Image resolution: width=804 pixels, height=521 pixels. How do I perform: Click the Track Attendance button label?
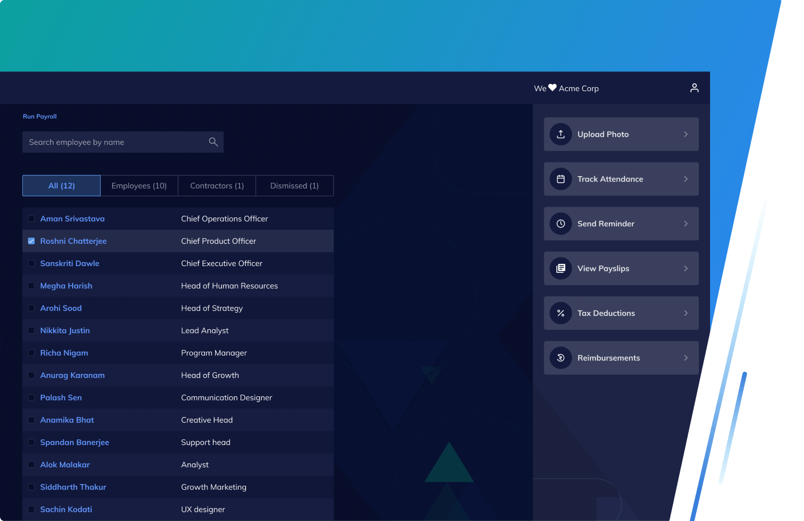[611, 179]
